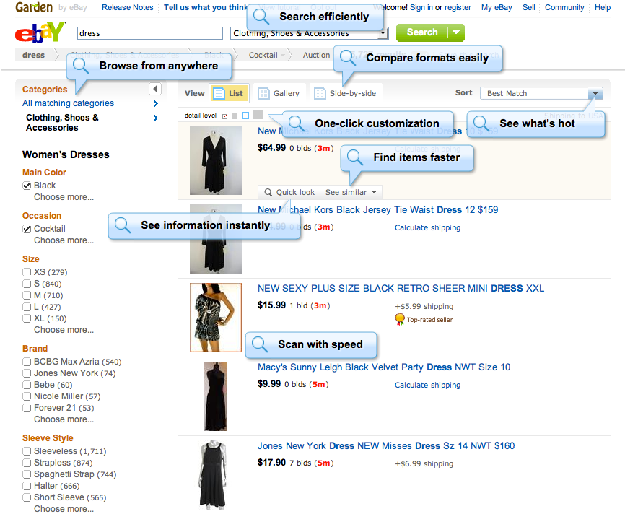Check the Strapless sleeve style filter
The height and width of the screenshot is (527, 625).
[x=27, y=463]
